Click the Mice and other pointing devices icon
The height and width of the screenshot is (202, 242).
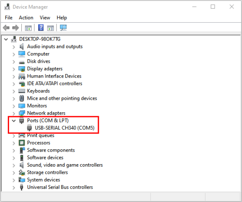pyautogui.click(x=22, y=98)
